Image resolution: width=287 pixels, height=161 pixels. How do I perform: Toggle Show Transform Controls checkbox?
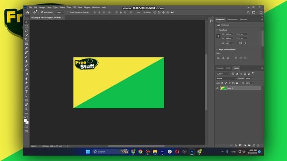[x=68, y=12]
